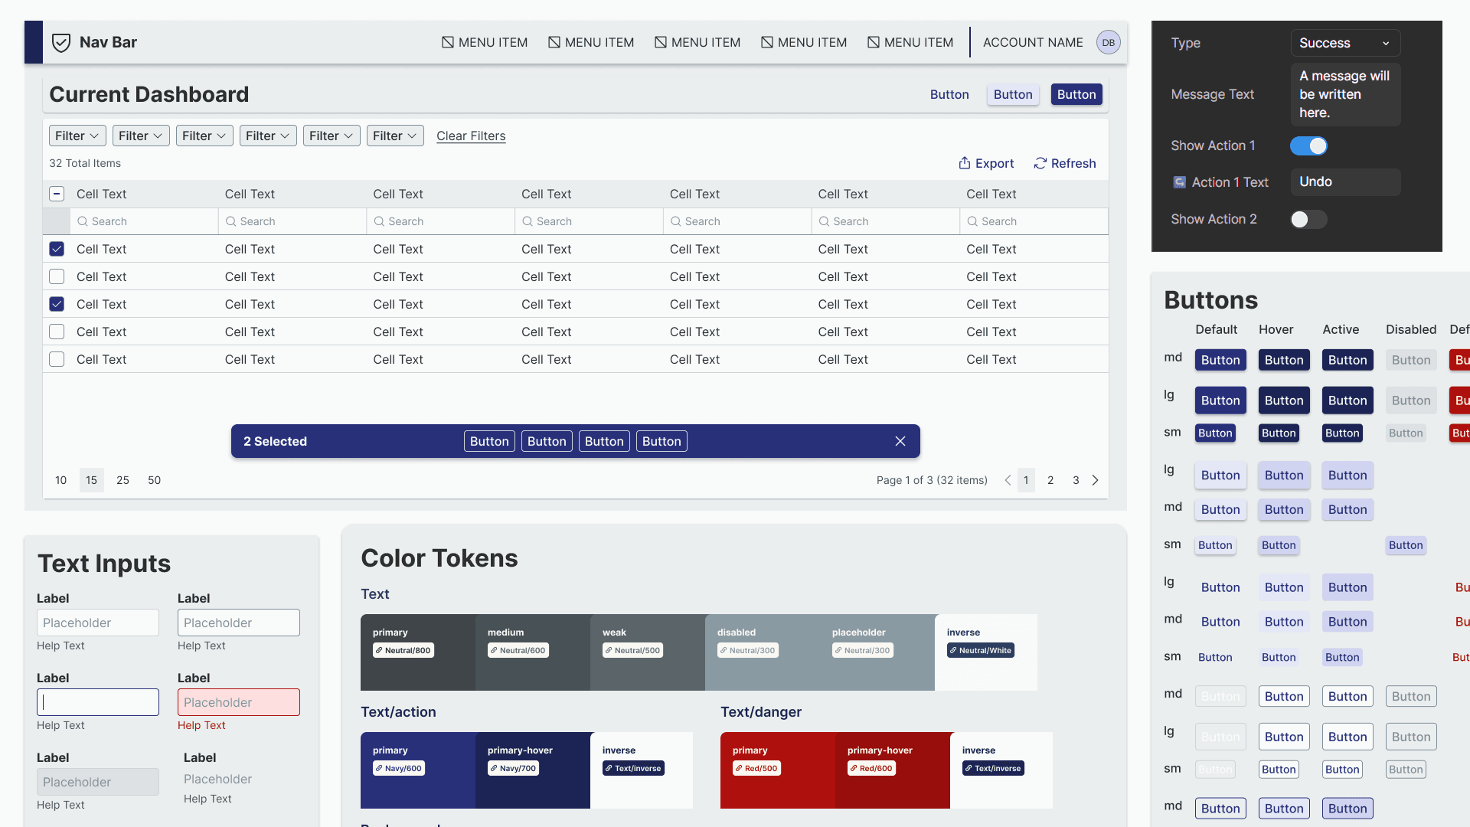This screenshot has width=1470, height=827.
Task: Click the second MENU ITEM in the nav bar
Action: coord(591,43)
